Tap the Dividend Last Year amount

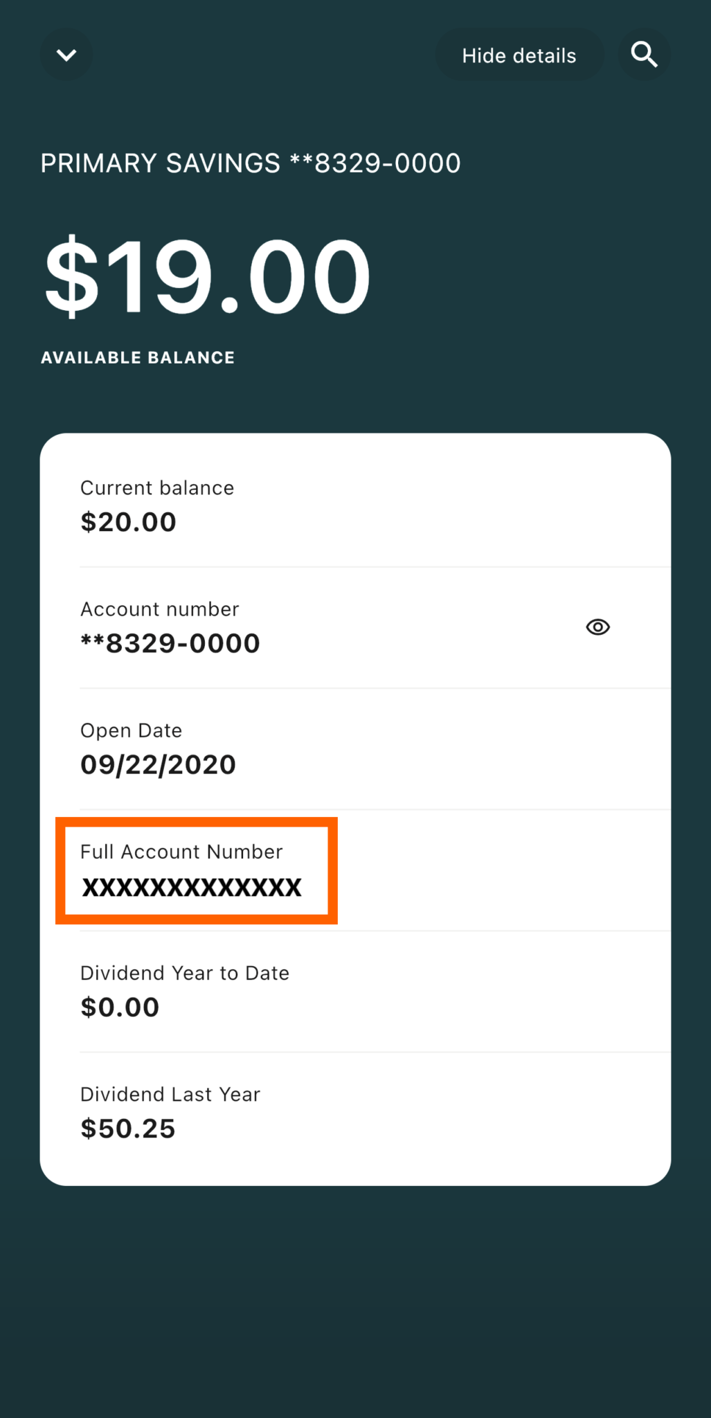point(127,1128)
